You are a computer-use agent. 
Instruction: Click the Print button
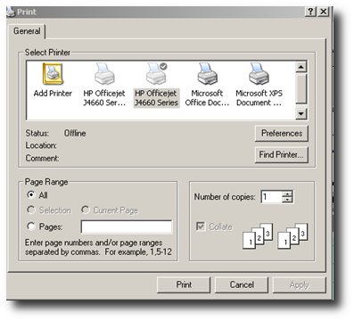tap(184, 284)
